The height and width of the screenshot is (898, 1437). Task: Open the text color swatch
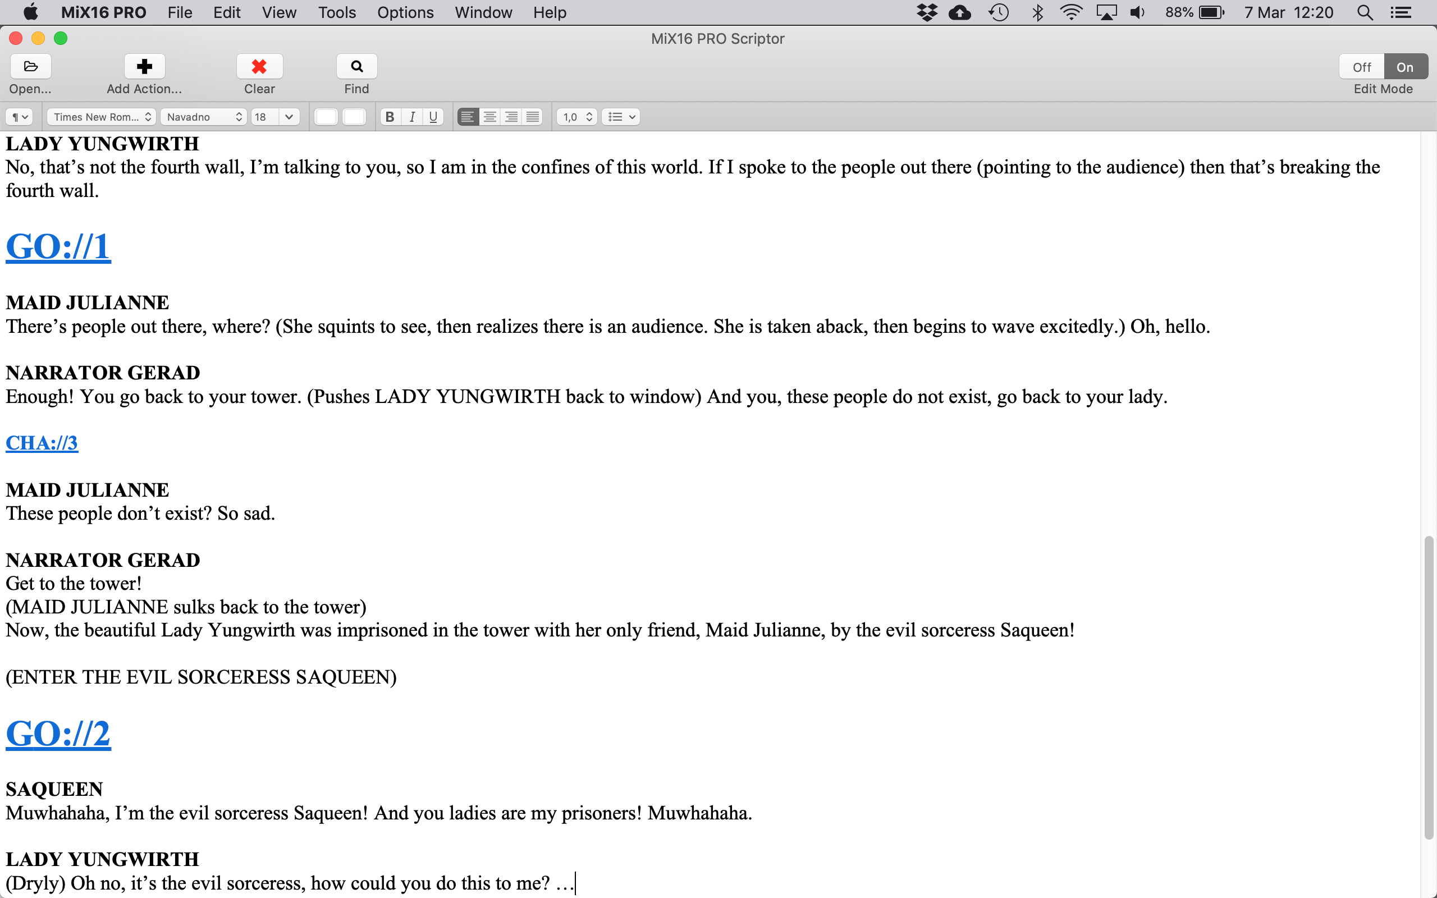click(326, 117)
